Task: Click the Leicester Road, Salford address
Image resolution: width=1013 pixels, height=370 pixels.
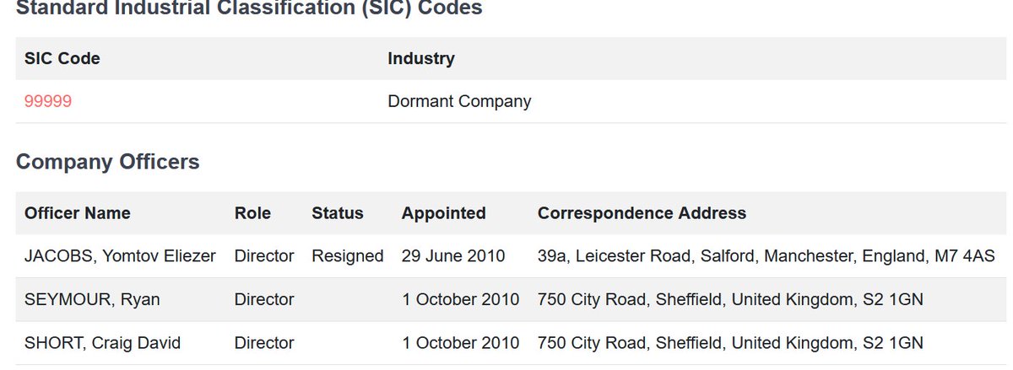Action: (x=767, y=256)
